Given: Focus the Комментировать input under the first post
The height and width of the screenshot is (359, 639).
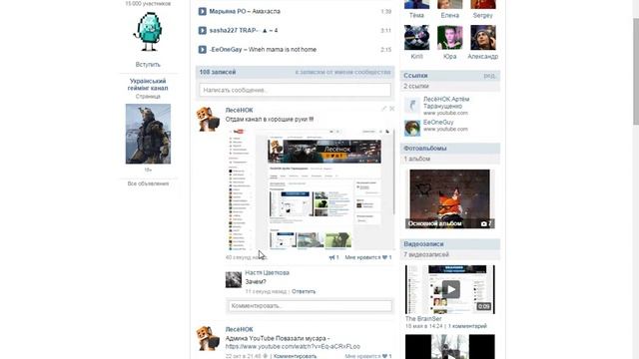Looking at the screenshot, I should (311, 306).
